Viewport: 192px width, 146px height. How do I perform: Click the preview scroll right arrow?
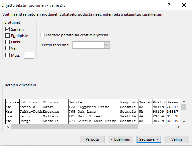[x=178, y=127]
